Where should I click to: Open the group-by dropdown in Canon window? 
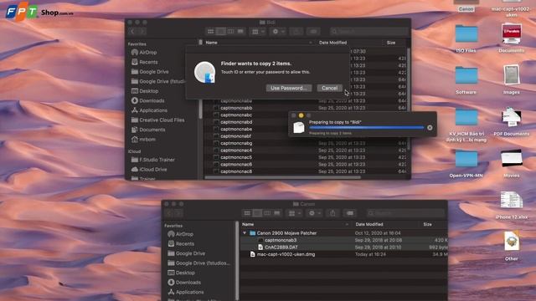[295, 213]
